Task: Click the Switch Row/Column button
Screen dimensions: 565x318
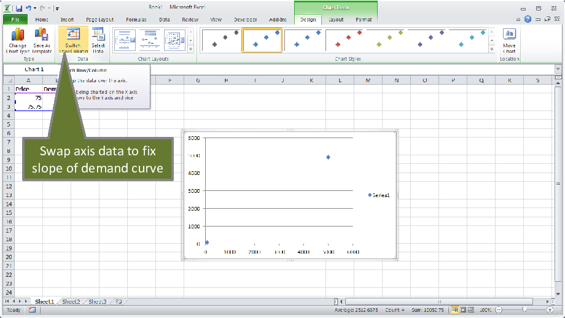Action: tap(73, 40)
